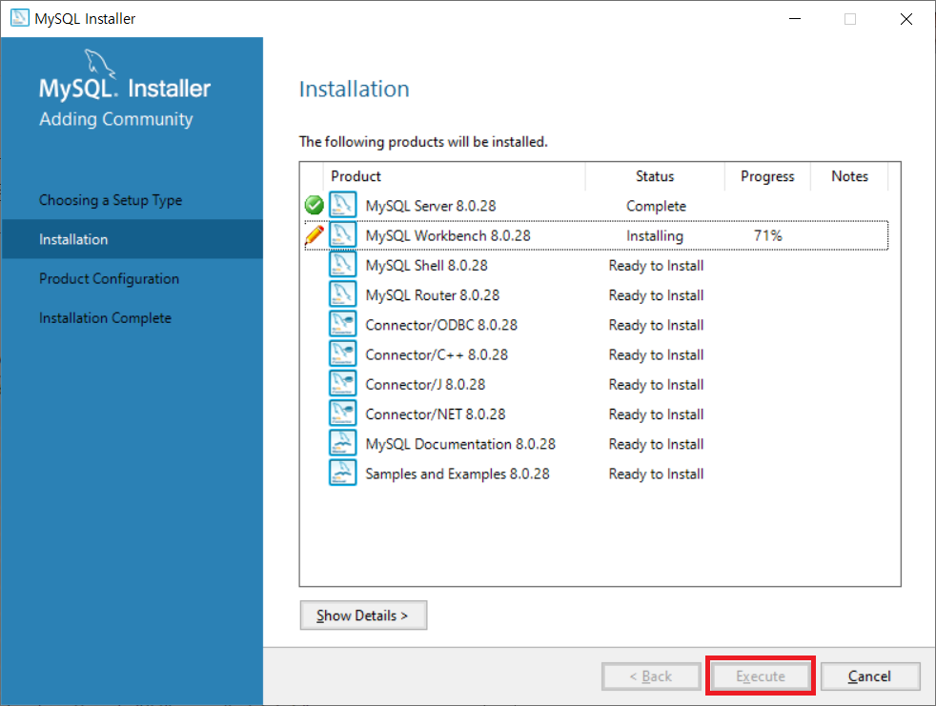Click Ready to Install status for Connector/C++
Image resolution: width=936 pixels, height=706 pixels.
656,355
